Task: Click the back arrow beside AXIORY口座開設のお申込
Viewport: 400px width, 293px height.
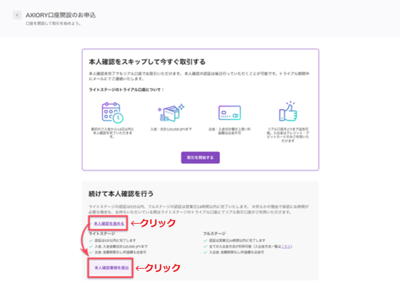Action: pos(18,14)
